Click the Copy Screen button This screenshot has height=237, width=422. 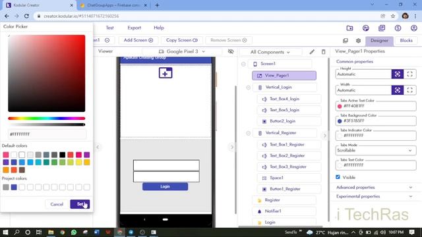click(182, 40)
